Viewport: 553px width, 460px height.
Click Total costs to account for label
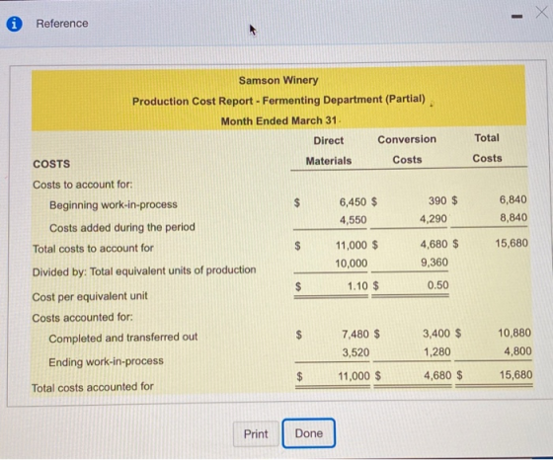tap(93, 249)
